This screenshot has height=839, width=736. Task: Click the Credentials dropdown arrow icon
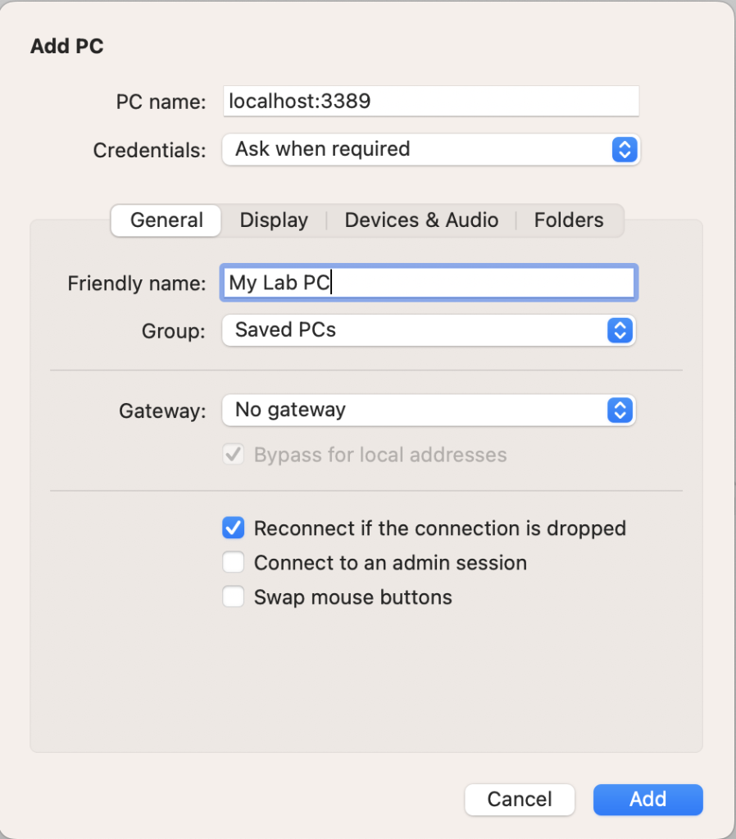tap(624, 150)
